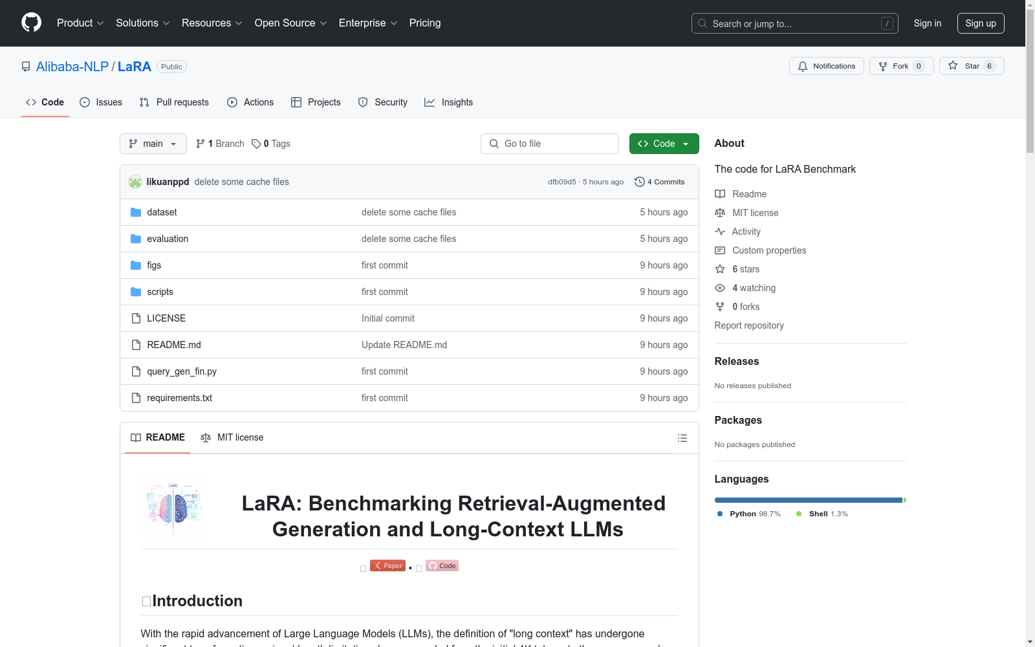This screenshot has height=647, width=1035.
Task: Select the MIT license tab in README panel
Action: pos(232,437)
